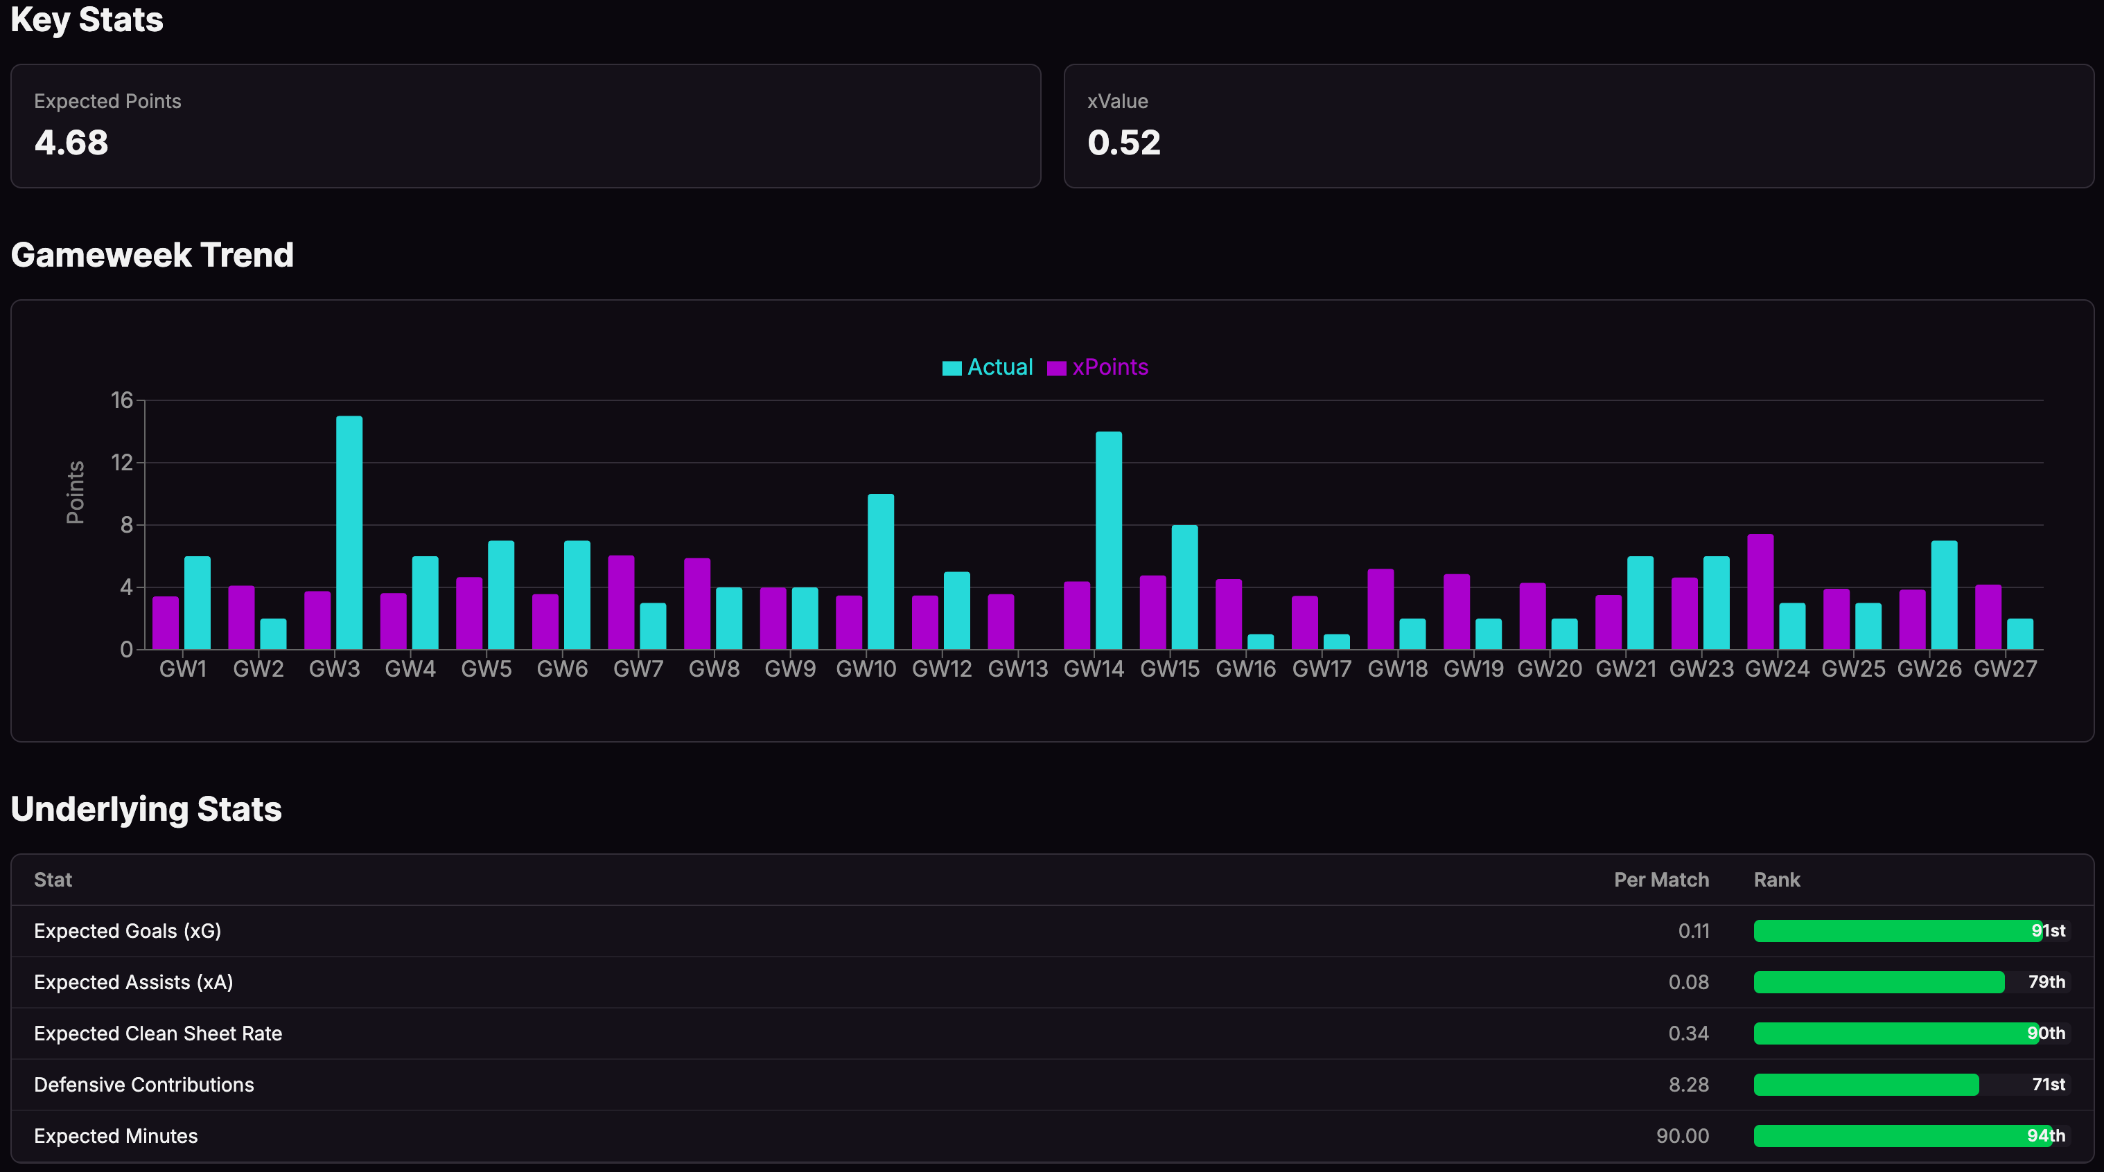Click the Expected Minutes 94th rank bar

1902,1136
